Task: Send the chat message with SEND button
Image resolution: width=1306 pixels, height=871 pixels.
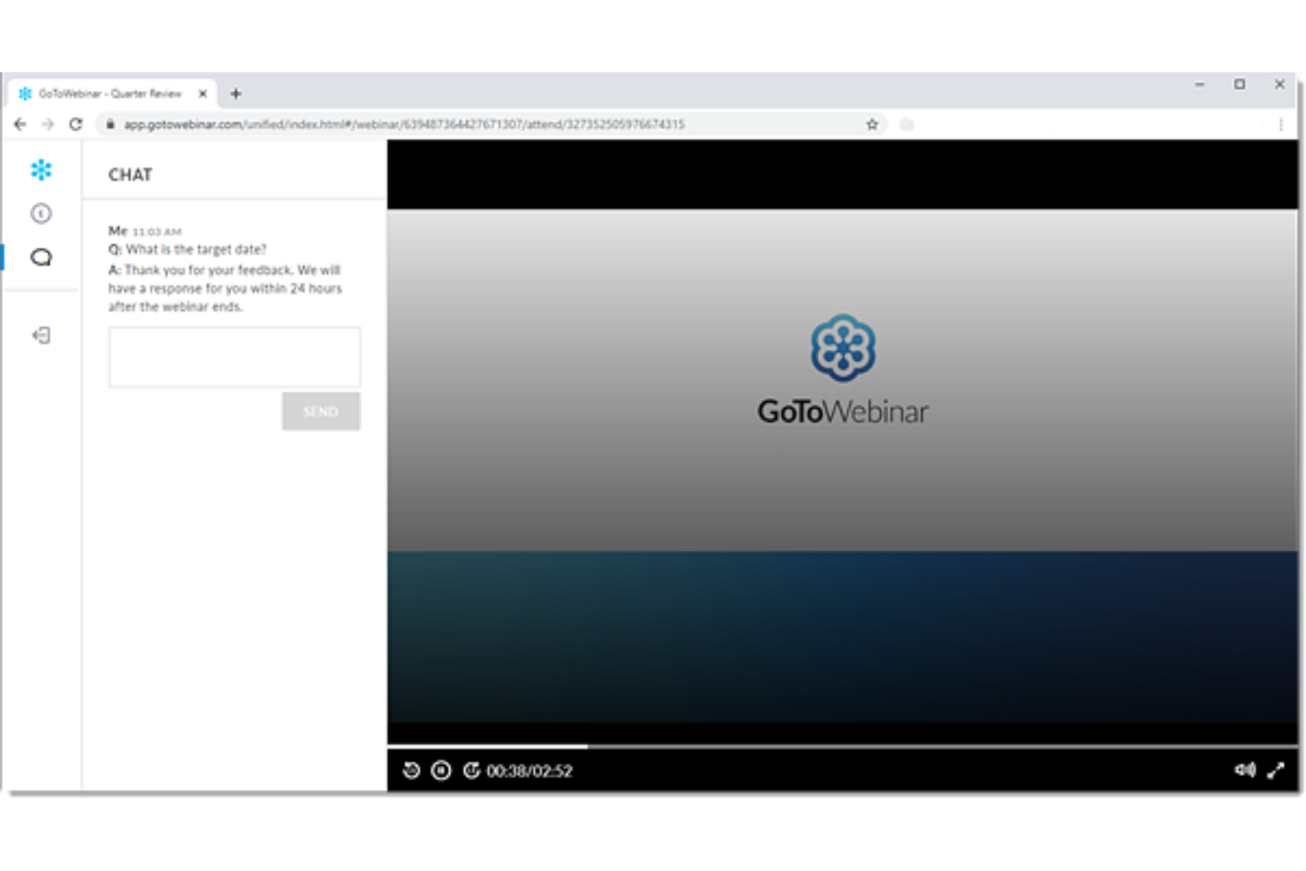Action: [x=321, y=411]
